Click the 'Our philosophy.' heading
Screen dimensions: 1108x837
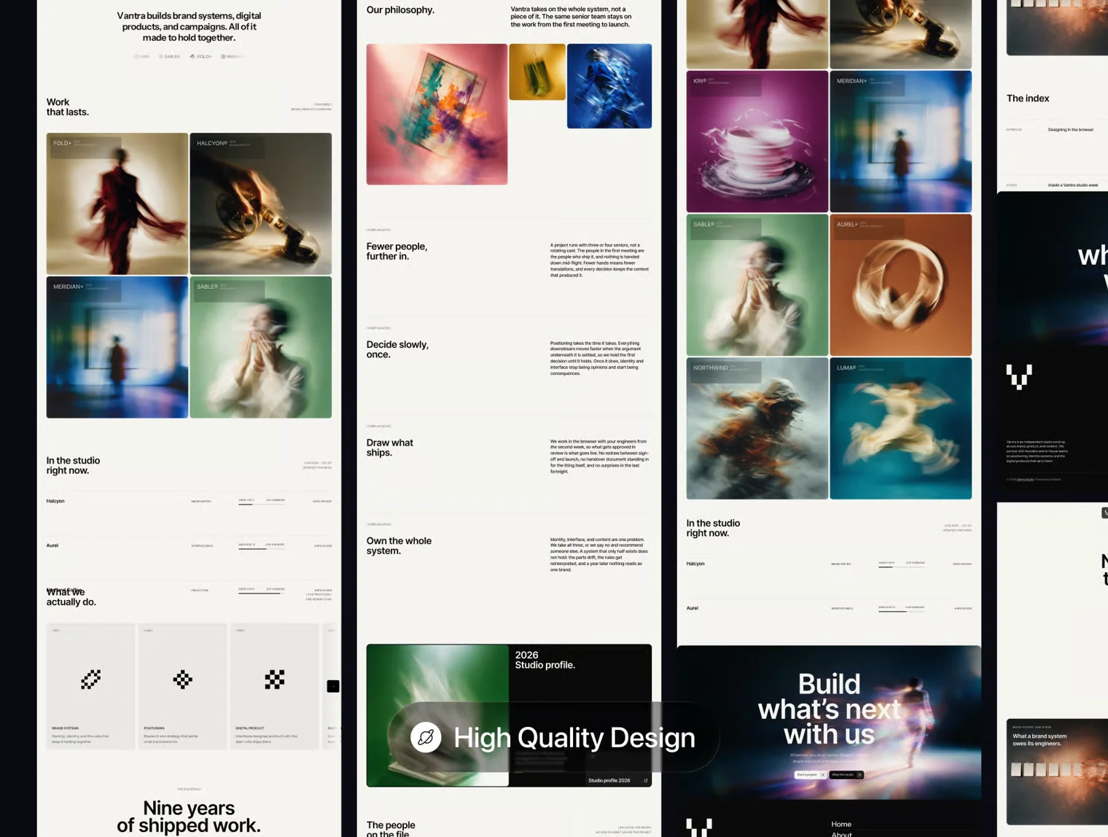click(x=400, y=9)
